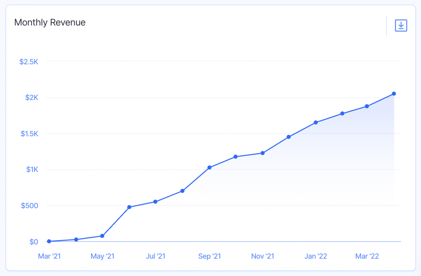
Task: Click the Sep '21 x-axis label
Action: [210, 256]
